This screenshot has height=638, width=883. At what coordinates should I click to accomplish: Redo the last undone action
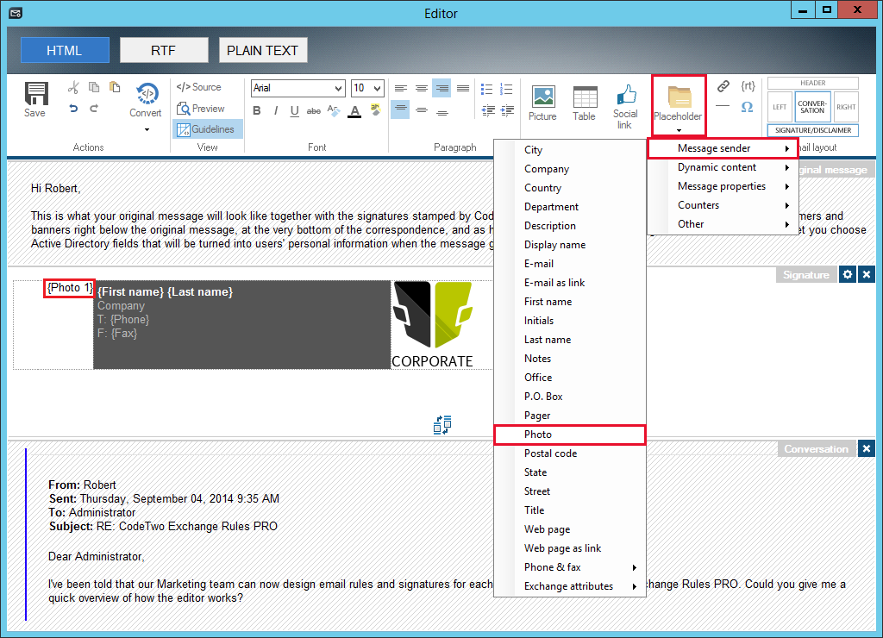tap(94, 108)
